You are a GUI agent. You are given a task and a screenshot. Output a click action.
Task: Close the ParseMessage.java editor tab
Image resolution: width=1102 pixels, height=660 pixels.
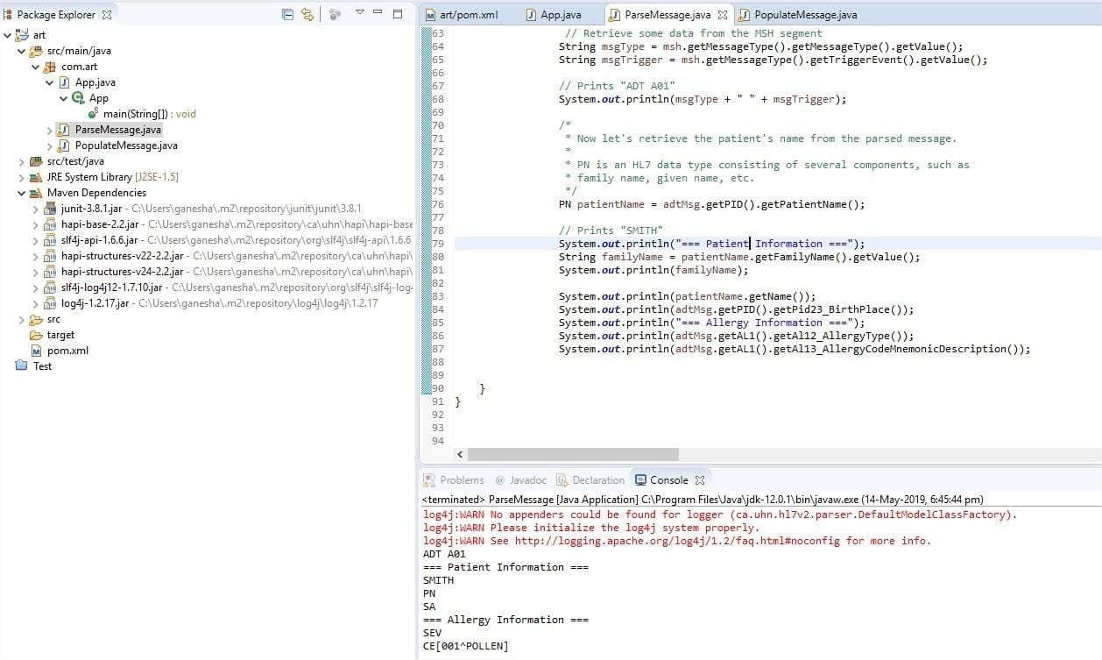(x=723, y=15)
